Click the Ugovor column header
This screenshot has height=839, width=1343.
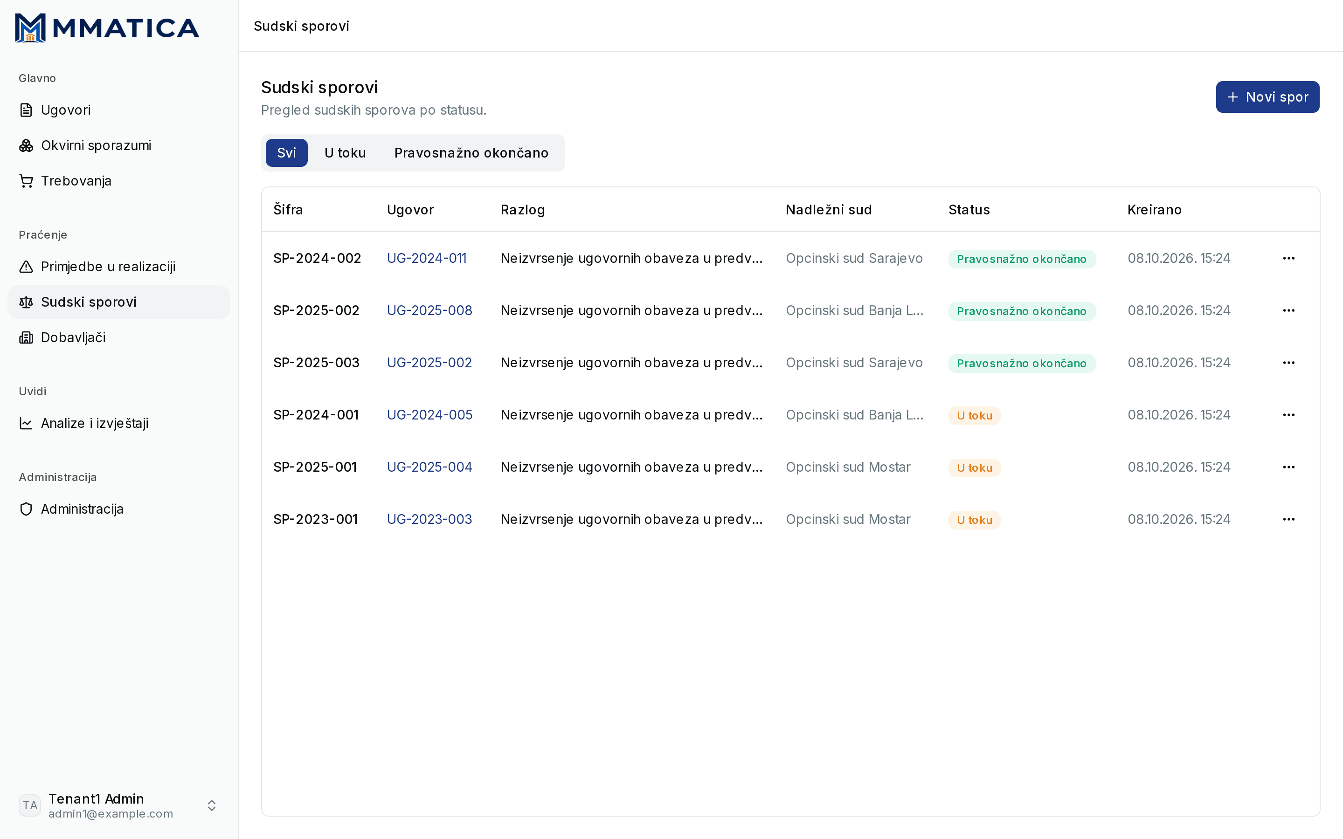[410, 210]
